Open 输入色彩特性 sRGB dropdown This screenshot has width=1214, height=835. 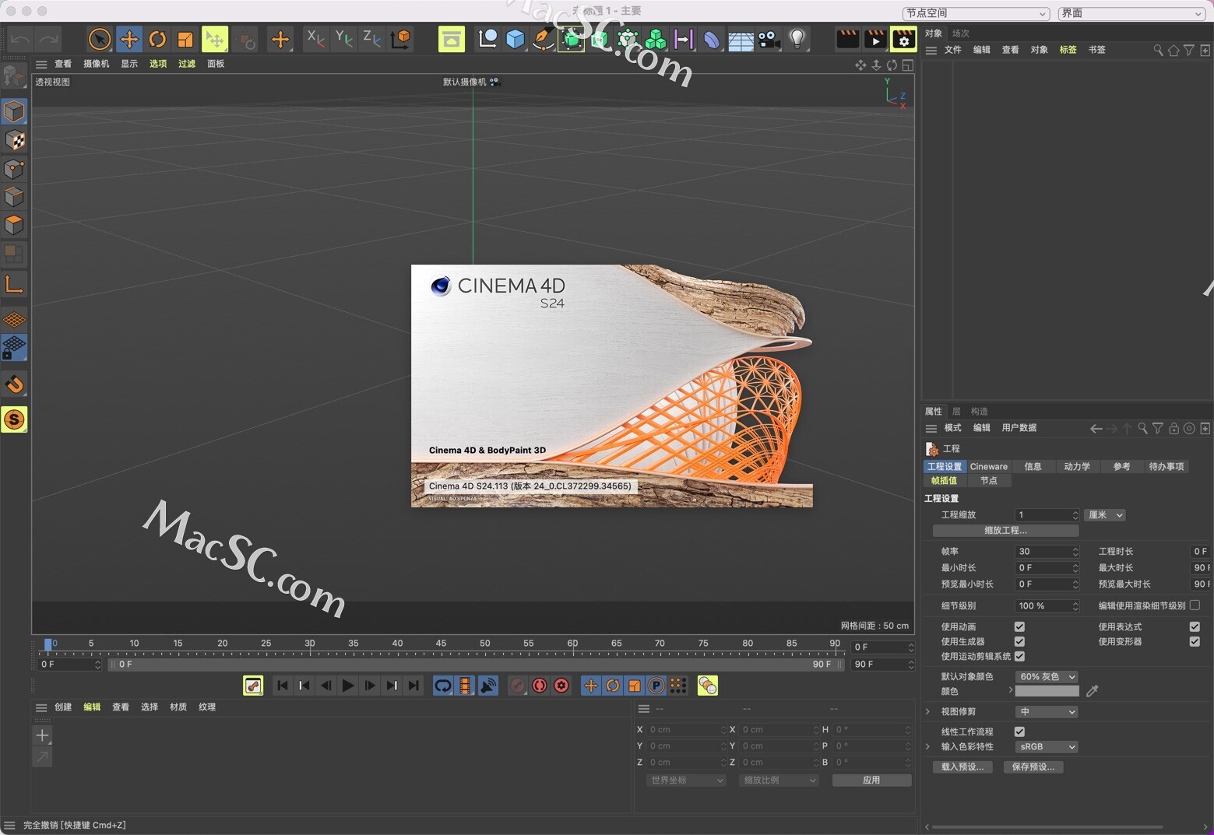pos(1047,746)
